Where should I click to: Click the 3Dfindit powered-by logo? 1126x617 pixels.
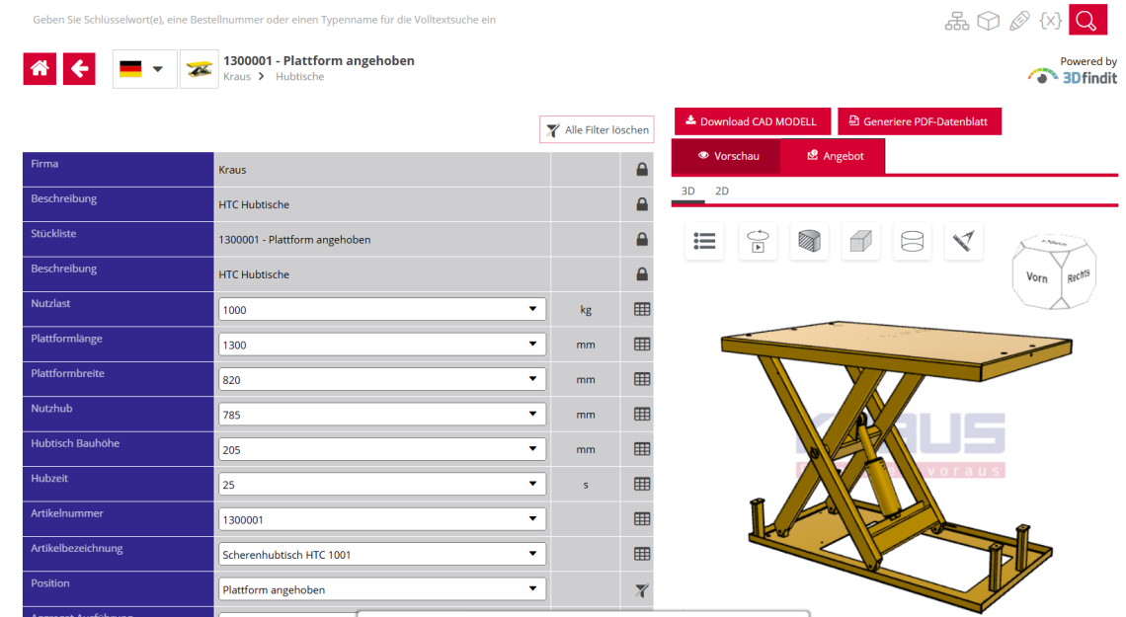1073,76
